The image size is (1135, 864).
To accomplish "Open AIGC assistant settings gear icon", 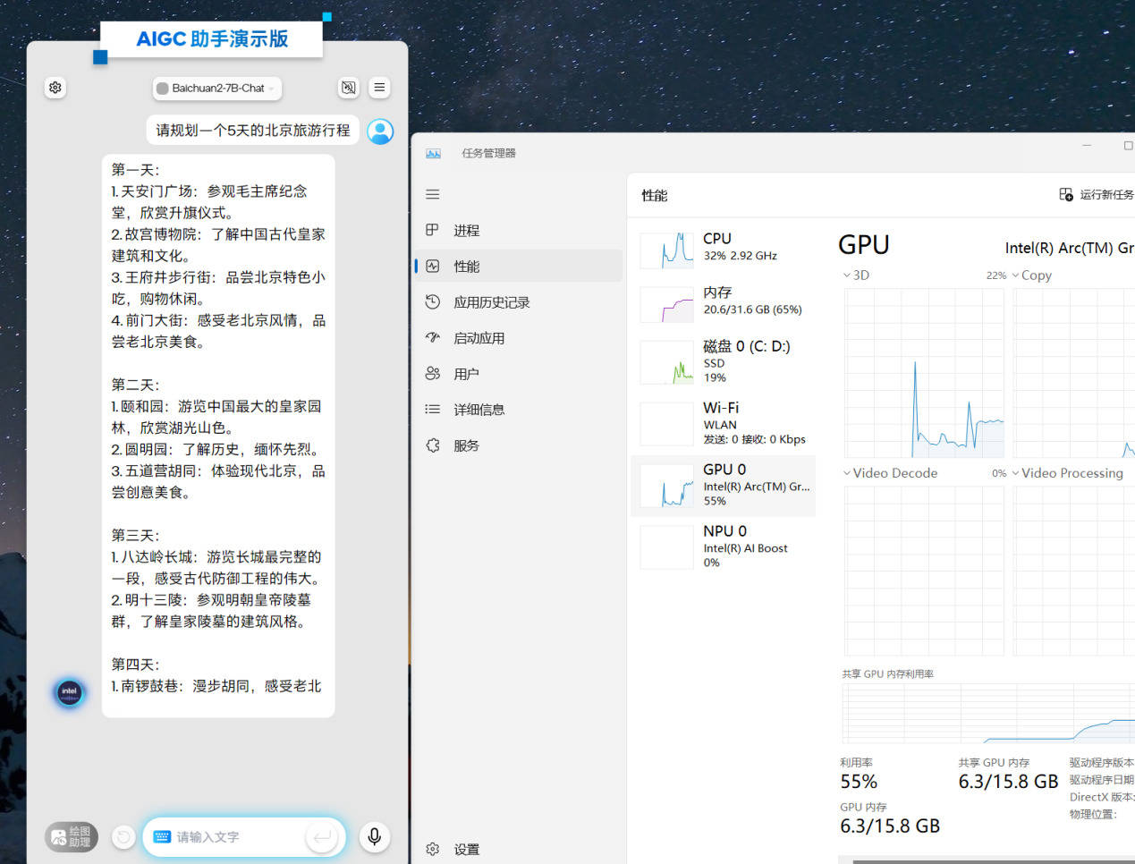I will (55, 88).
